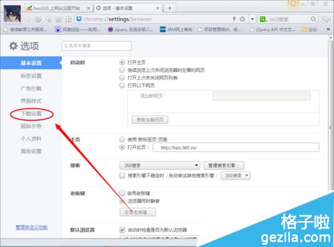This screenshot has width=334, height=247.
Task: Select the 打开此页 radio
Action: tap(122, 148)
